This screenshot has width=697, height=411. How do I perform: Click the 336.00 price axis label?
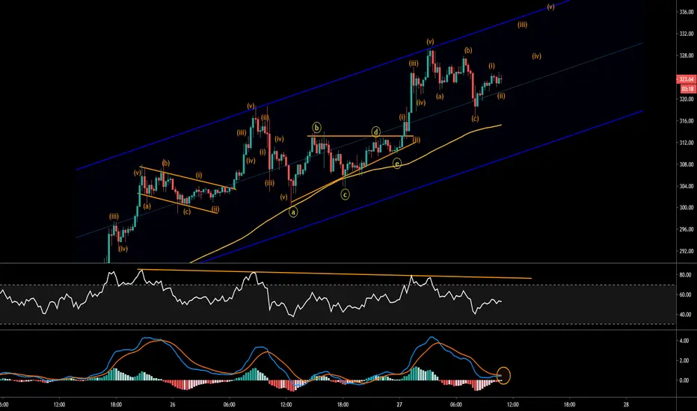click(x=687, y=13)
